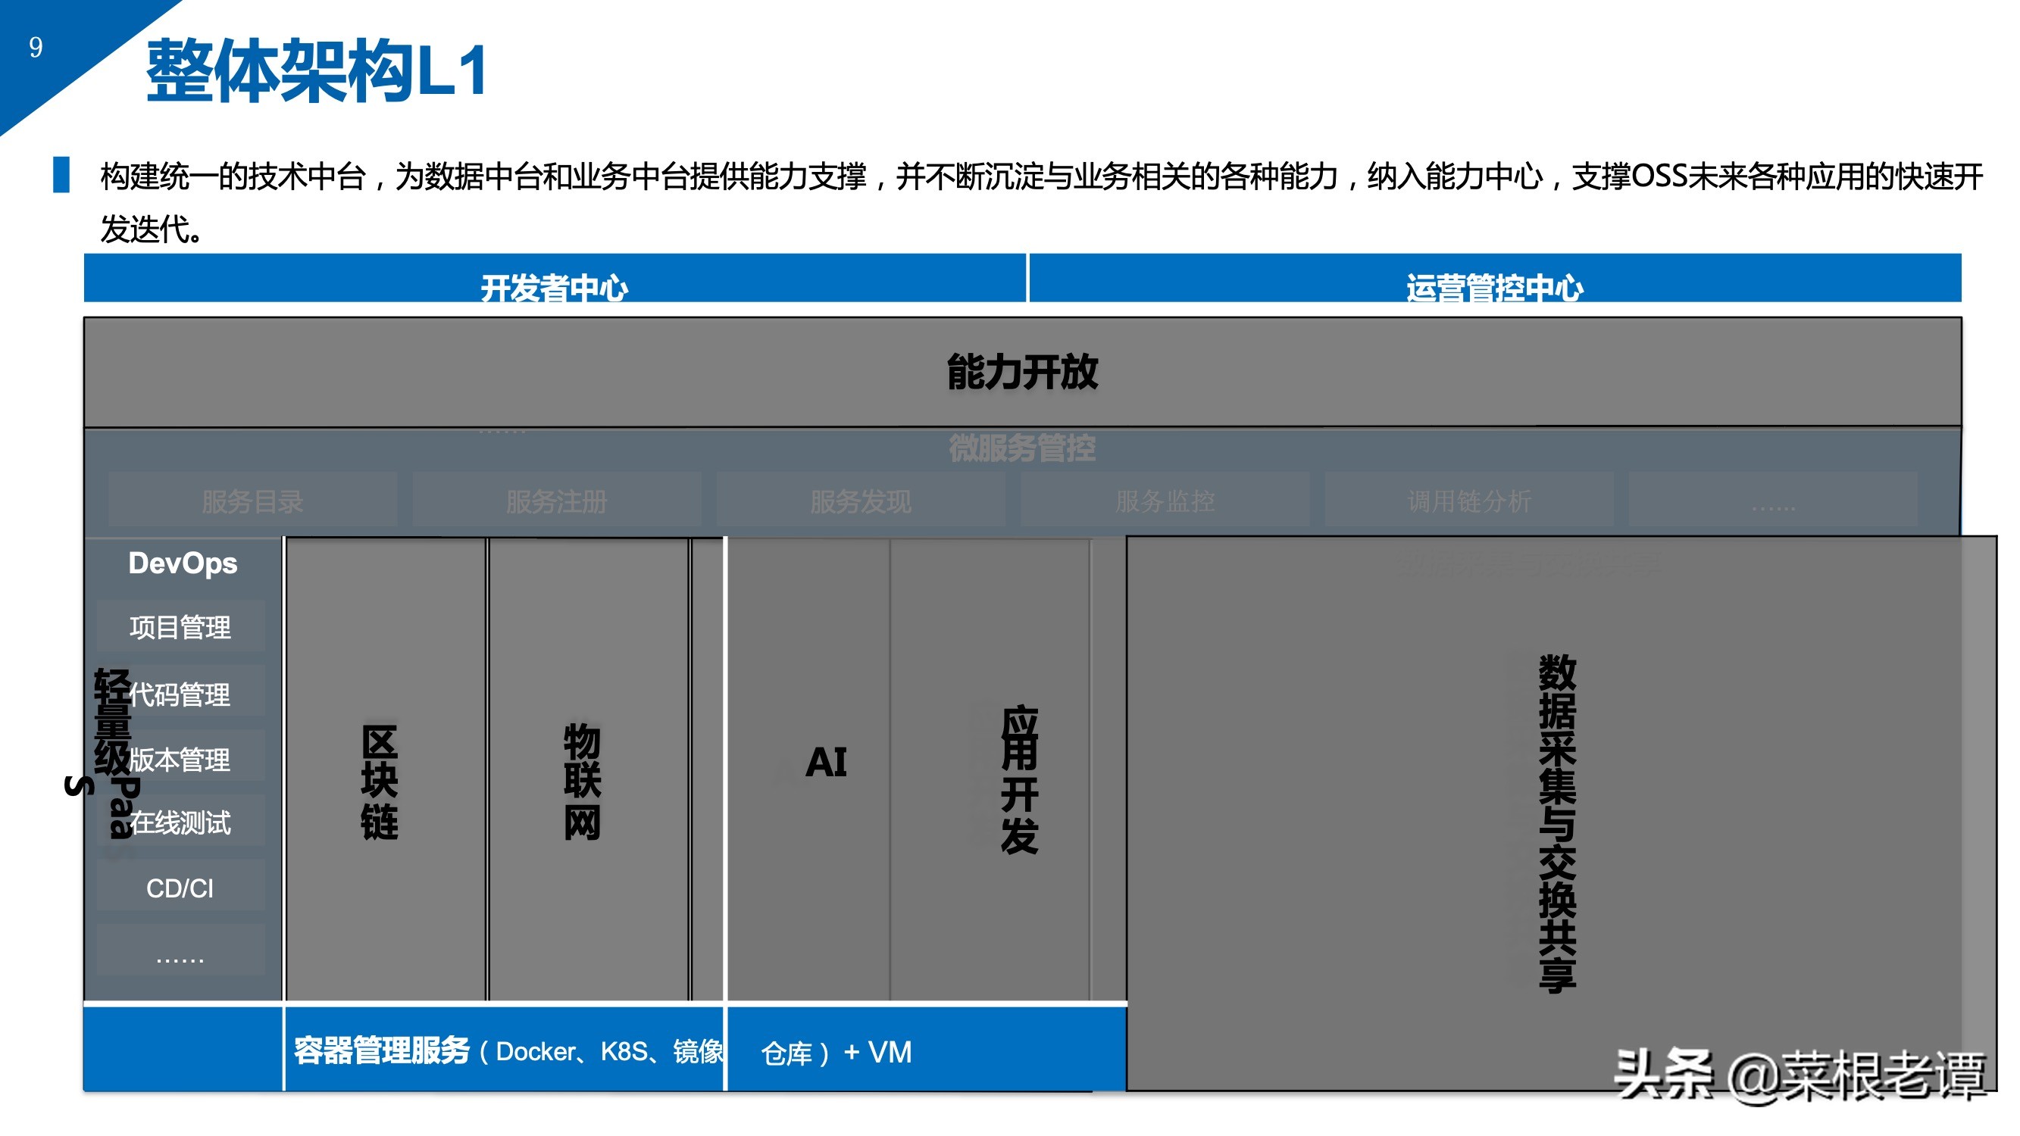This screenshot has width=2020, height=1136.
Task: Click the 微服务管控 title
Action: (1022, 448)
